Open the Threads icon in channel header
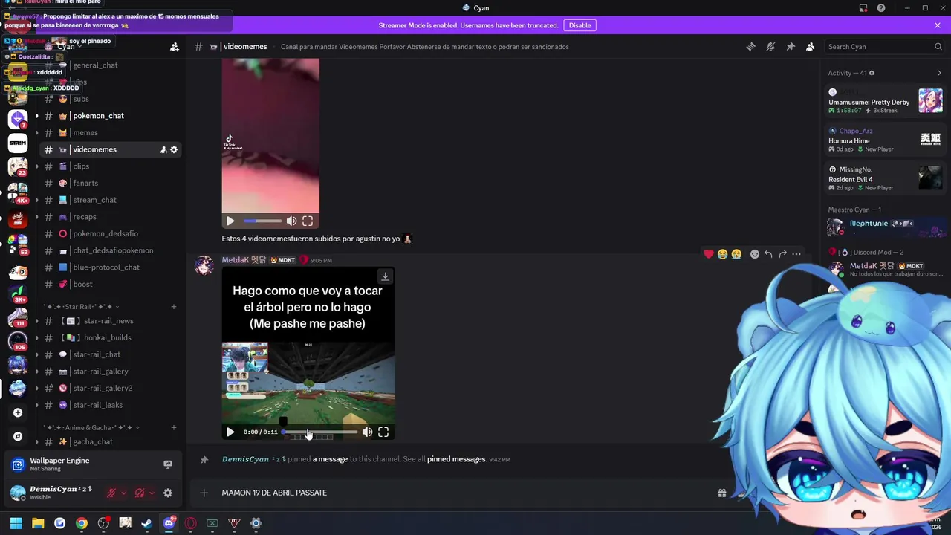This screenshot has height=535, width=951. [750, 47]
